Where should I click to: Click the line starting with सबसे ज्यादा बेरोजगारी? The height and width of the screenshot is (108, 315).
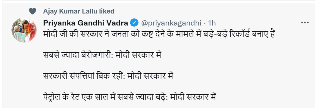point(102,55)
